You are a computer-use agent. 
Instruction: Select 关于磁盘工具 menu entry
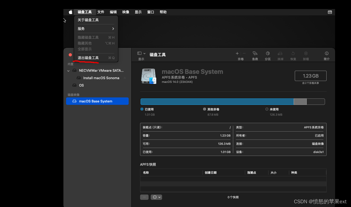pyautogui.click(x=96, y=20)
